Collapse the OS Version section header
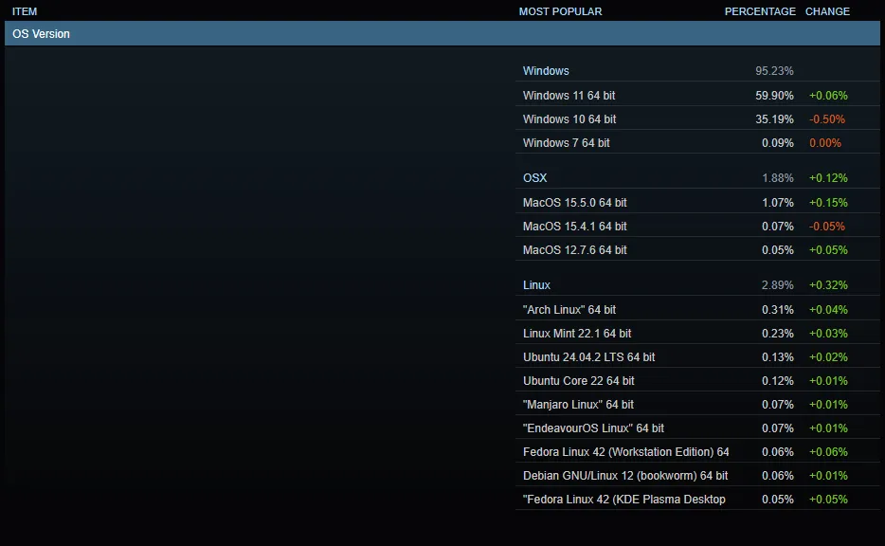 [x=442, y=33]
